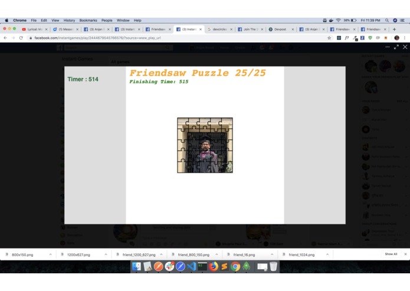Click the Spotlight search icon

tap(387, 21)
